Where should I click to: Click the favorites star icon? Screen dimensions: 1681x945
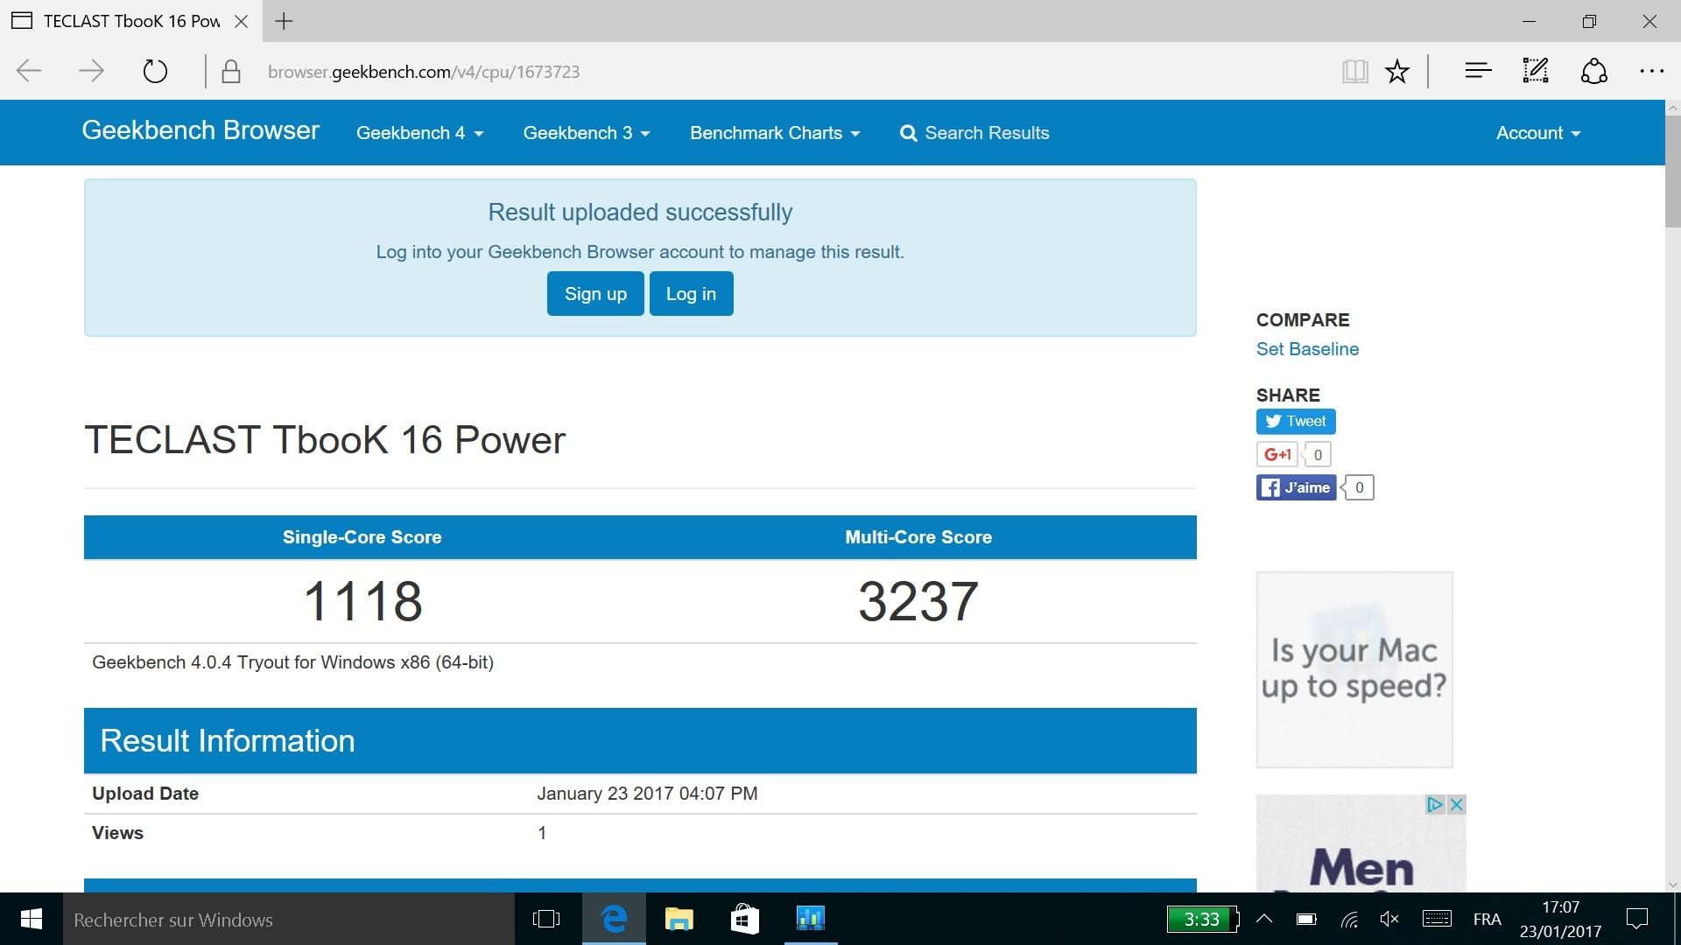tap(1397, 71)
